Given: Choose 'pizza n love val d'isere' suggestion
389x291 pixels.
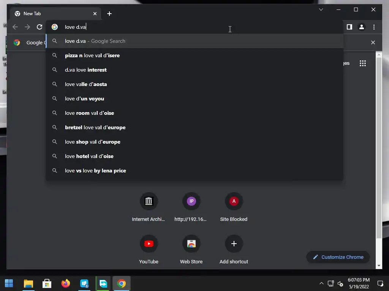Looking at the screenshot, I should (195, 55).
